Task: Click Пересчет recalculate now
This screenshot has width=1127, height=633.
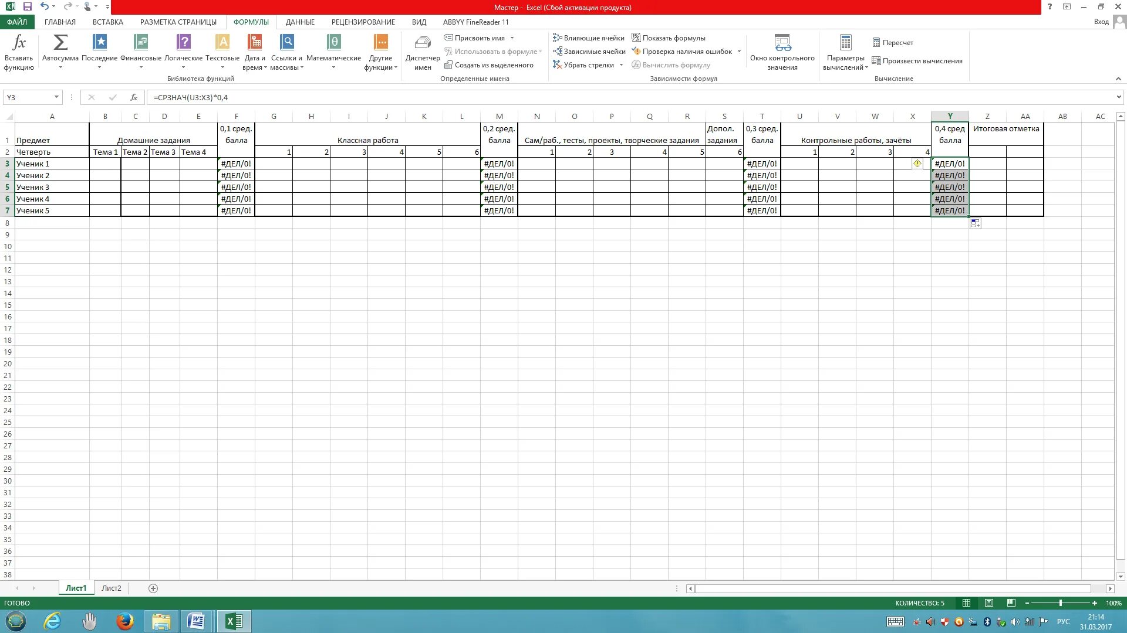Action: 893,43
